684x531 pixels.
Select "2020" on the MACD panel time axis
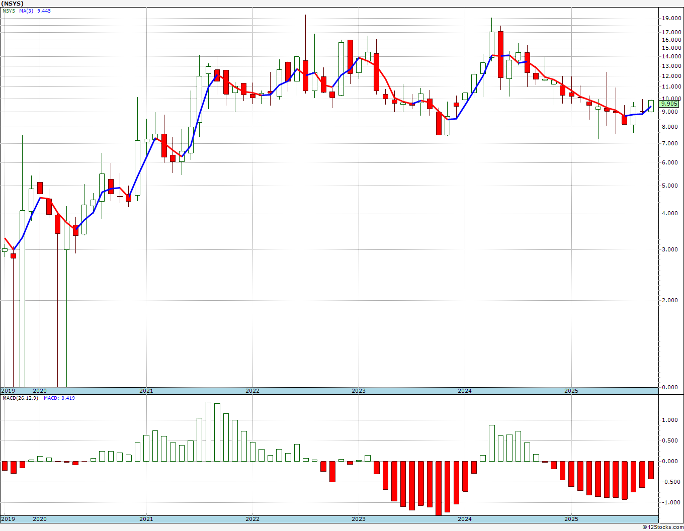pyautogui.click(x=39, y=519)
